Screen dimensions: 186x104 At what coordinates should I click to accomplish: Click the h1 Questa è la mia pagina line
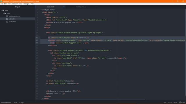[63, 91]
